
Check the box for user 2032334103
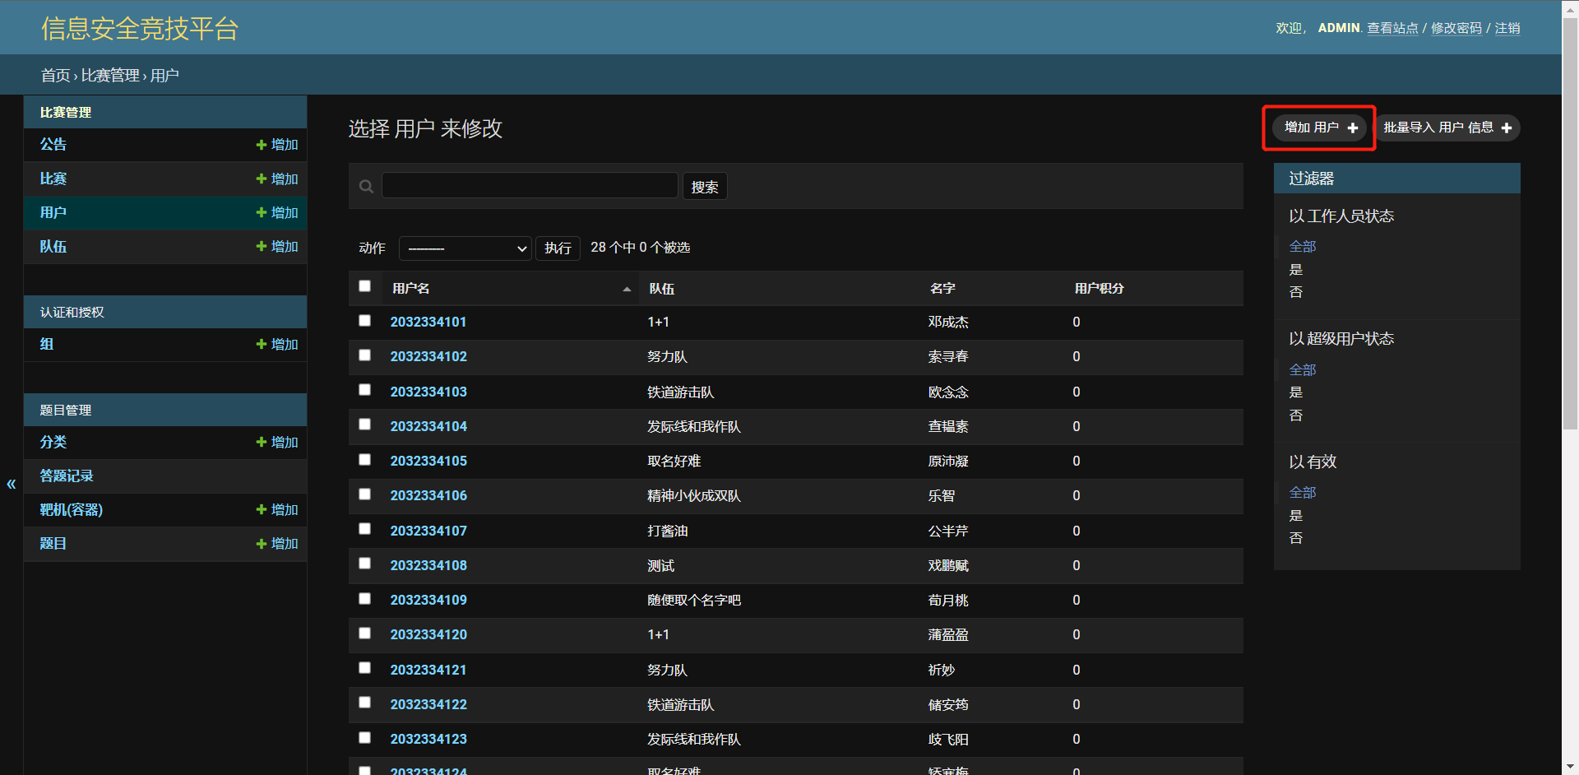364,390
